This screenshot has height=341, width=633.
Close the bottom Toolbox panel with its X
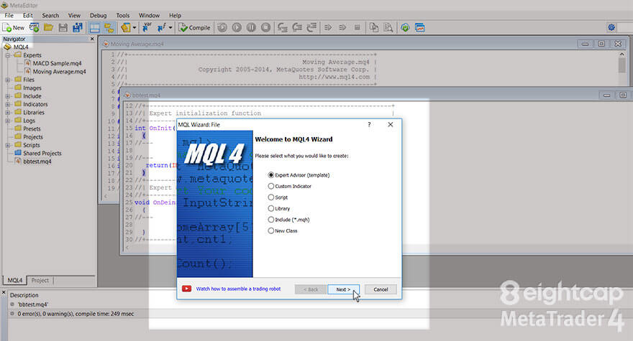[x=4, y=292]
